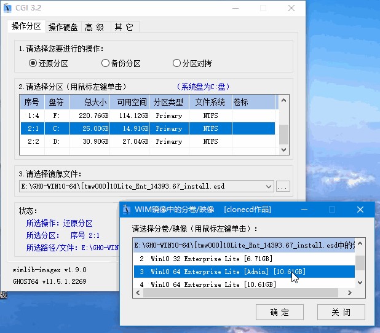Switch to the 操作分区 tab
The width and height of the screenshot is (380, 333).
(26, 26)
